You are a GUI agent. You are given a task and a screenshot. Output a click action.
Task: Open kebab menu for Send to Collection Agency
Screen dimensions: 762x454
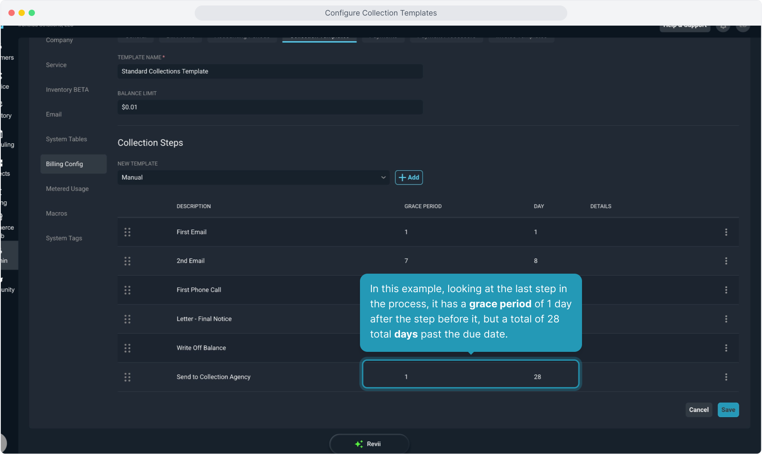726,377
